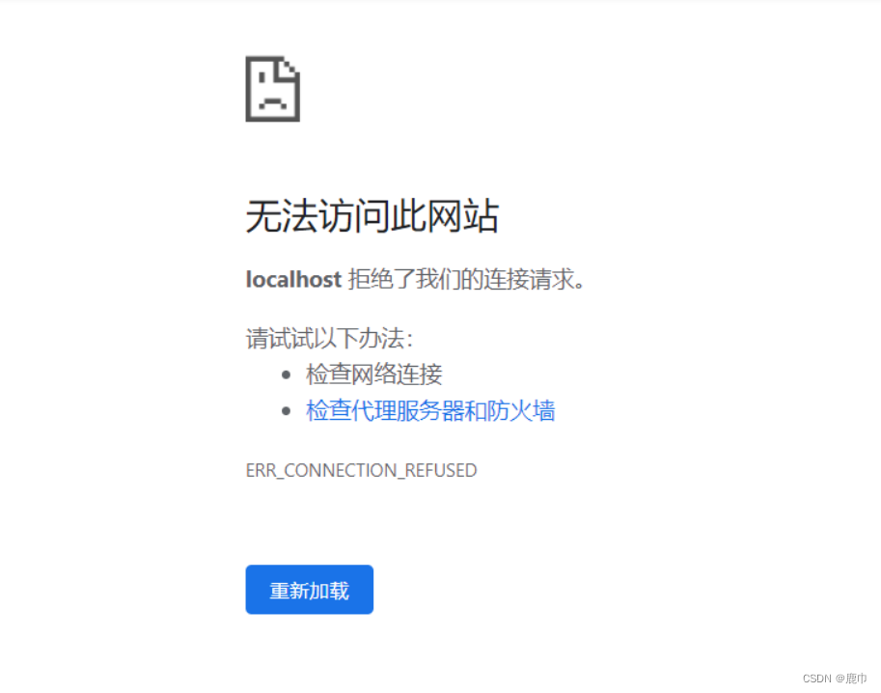The width and height of the screenshot is (881, 693).
Task: Click the localhost 拒绝了我们的连接请求 message
Action: click(415, 279)
